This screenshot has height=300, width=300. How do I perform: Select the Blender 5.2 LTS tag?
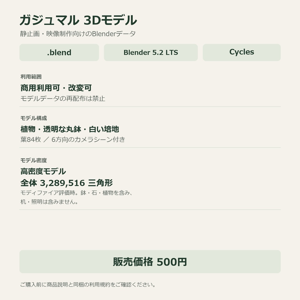tap(151, 52)
